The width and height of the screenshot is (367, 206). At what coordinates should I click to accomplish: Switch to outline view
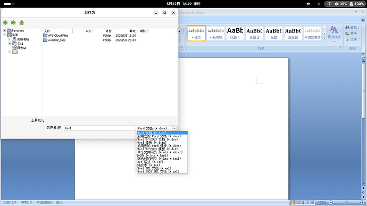[308, 202]
